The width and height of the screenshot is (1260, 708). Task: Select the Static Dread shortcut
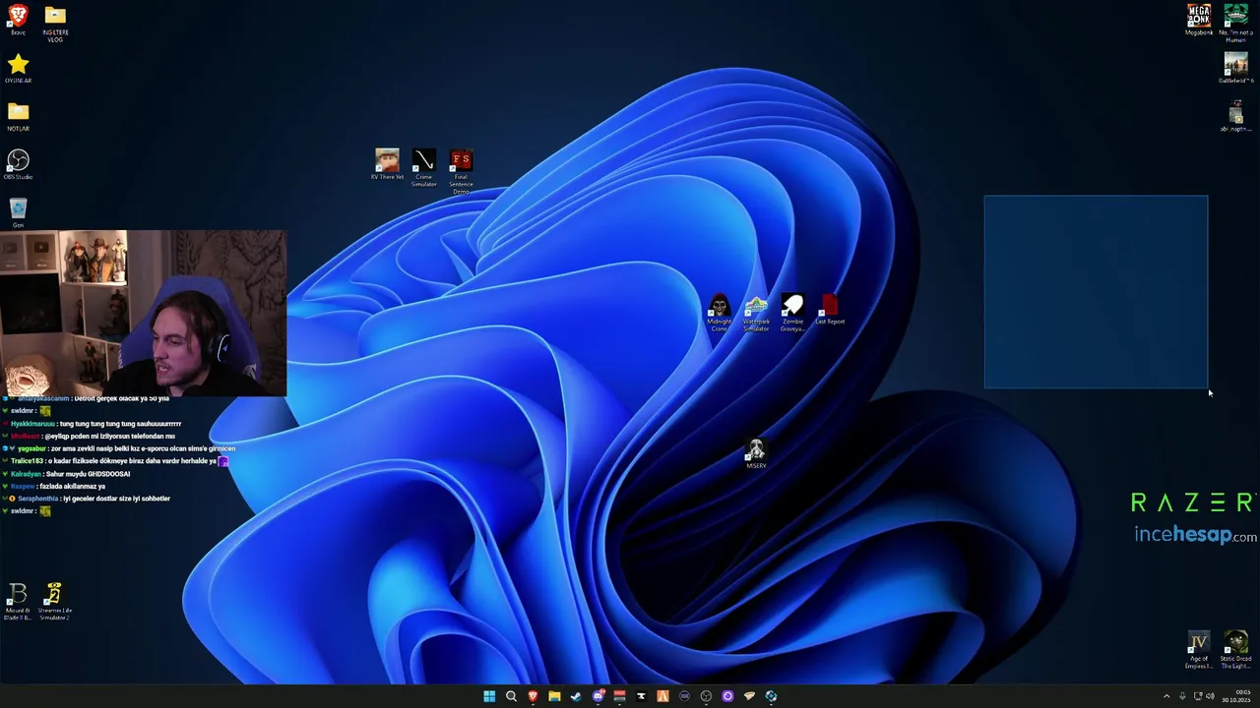tap(1235, 649)
